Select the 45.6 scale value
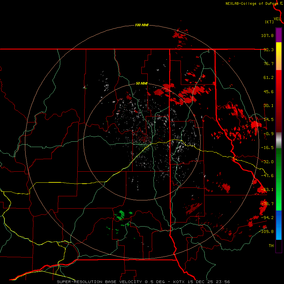This screenshot has width=284, height=284. tap(269, 92)
